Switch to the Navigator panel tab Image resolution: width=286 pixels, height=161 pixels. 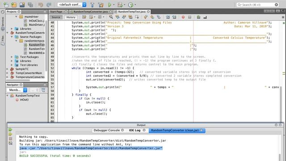pyautogui.click(x=13, y=85)
